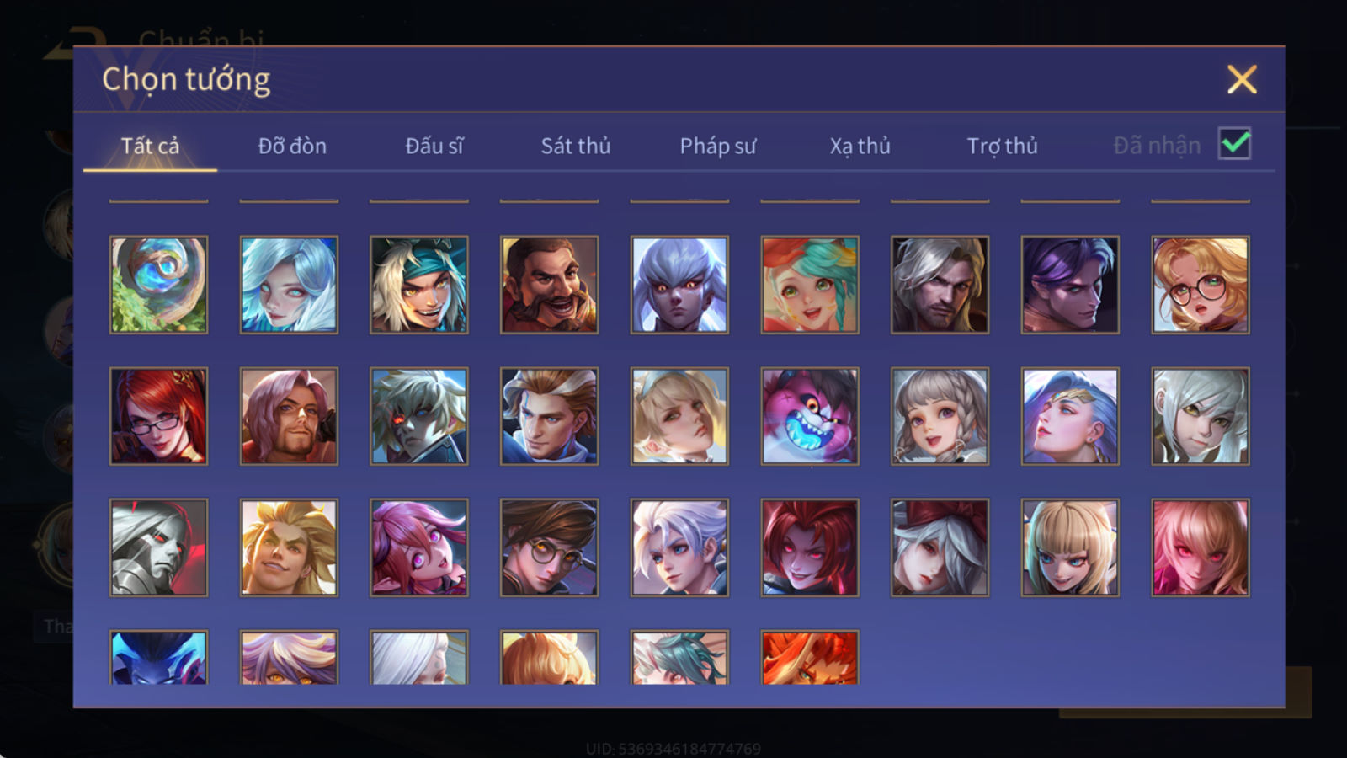Close the Chọn tướng dialog
Image resolution: width=1347 pixels, height=758 pixels.
(x=1242, y=79)
